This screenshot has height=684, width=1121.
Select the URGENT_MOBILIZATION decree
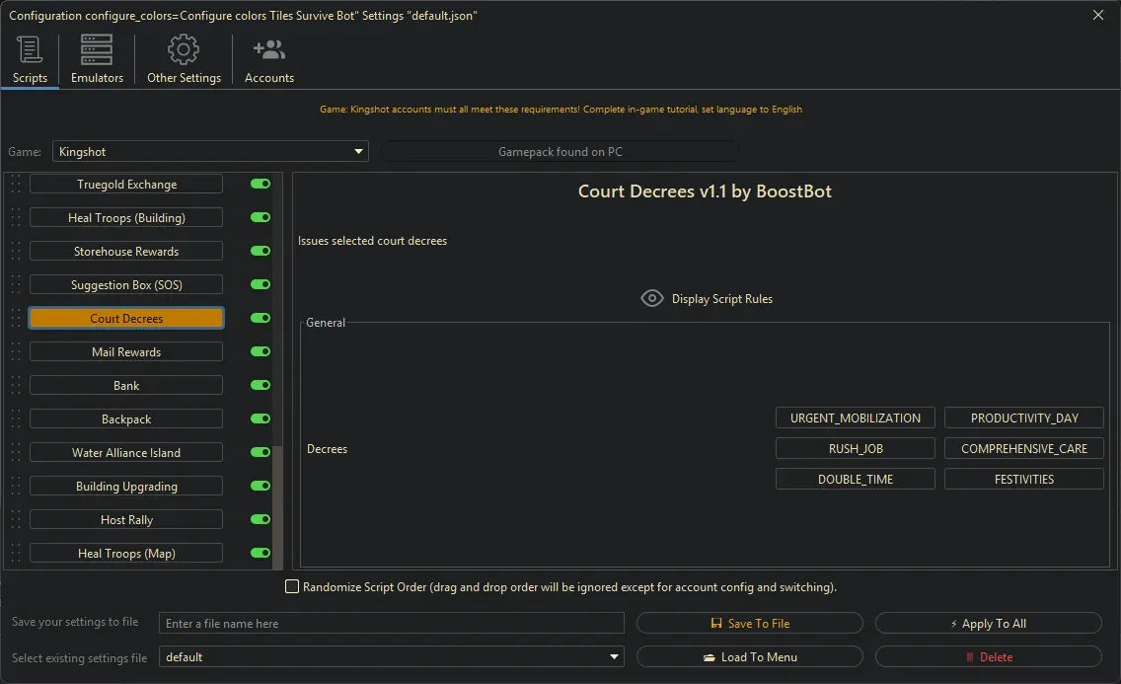[855, 418]
